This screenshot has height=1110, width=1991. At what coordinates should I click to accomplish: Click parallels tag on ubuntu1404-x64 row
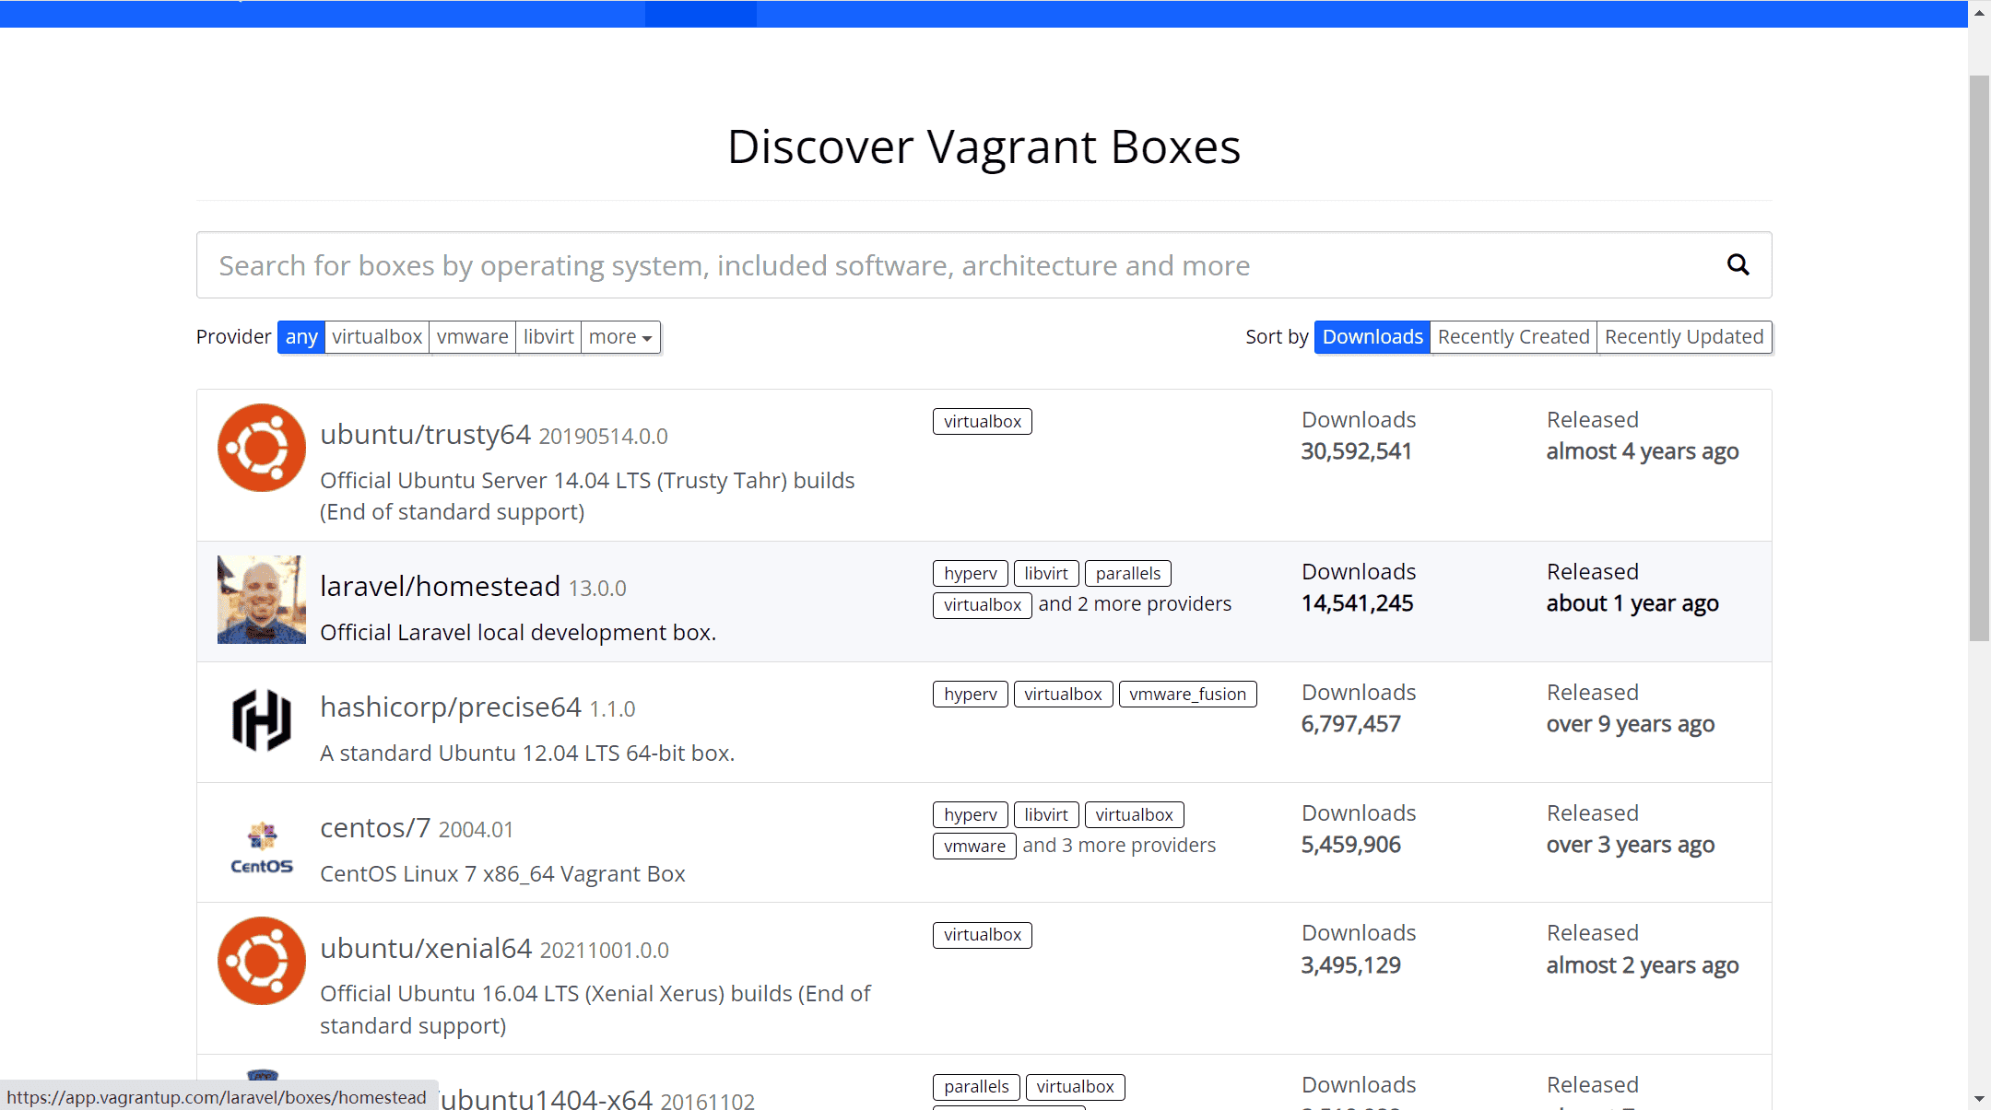pos(976,1087)
